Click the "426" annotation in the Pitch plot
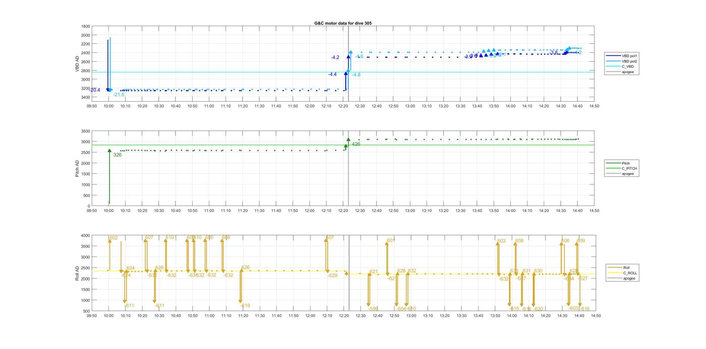This screenshot has height=349, width=706. tap(356, 144)
